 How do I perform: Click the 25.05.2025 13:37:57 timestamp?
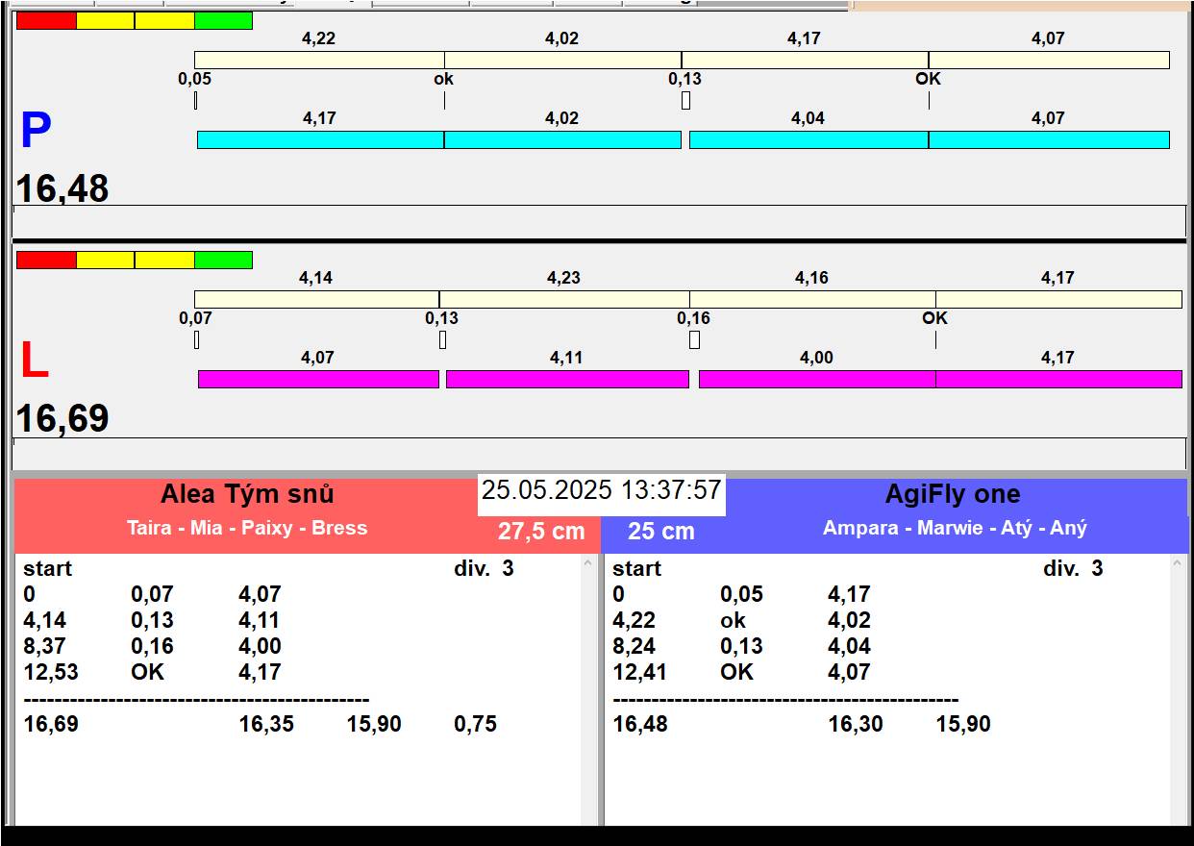(x=601, y=491)
